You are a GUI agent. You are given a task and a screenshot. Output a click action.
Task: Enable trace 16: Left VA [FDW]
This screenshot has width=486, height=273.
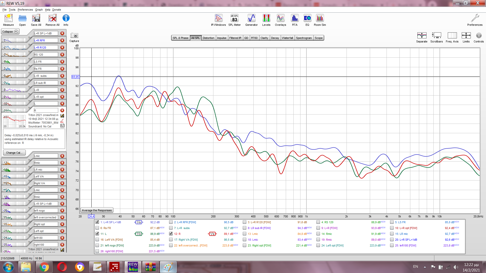pyautogui.click(x=97, y=239)
